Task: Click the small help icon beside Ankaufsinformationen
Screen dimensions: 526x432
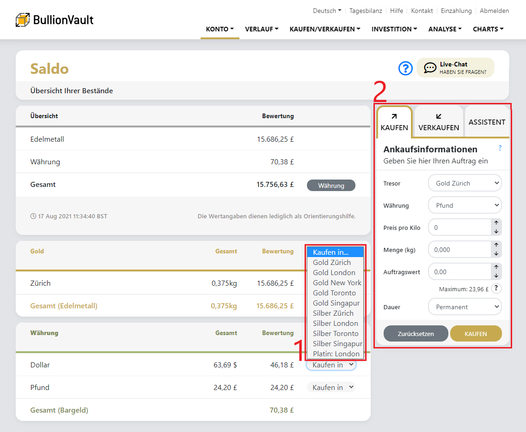Action: (x=500, y=148)
